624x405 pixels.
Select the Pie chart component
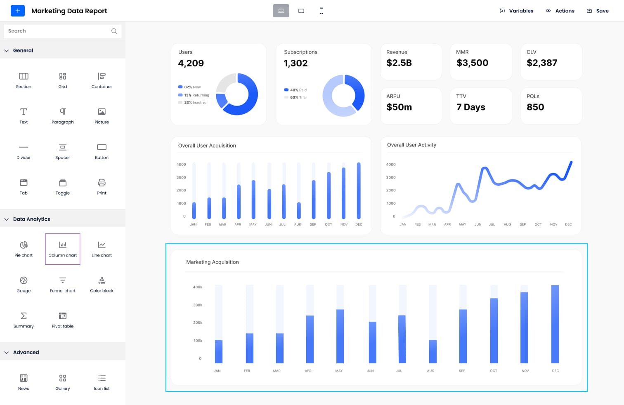(24, 249)
